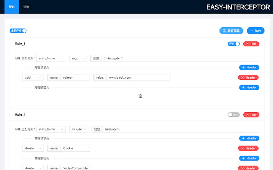Delete Rule_1 using its X Rule button
This screenshot has width=273, height=170.
[x=251, y=44]
